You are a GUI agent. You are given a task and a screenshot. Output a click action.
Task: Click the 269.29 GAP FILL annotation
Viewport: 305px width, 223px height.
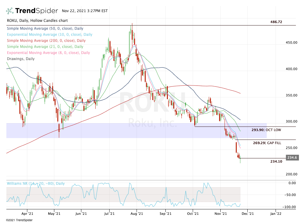[x=267, y=143]
